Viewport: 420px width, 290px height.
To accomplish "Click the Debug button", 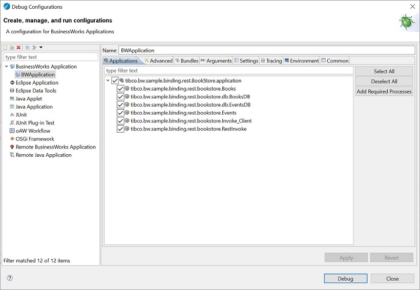I will [x=345, y=279].
